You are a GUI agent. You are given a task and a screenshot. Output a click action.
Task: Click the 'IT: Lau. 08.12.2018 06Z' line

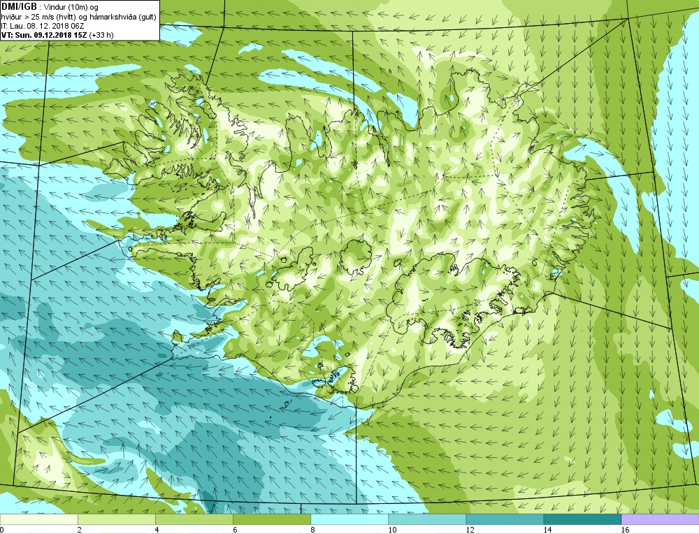43,26
